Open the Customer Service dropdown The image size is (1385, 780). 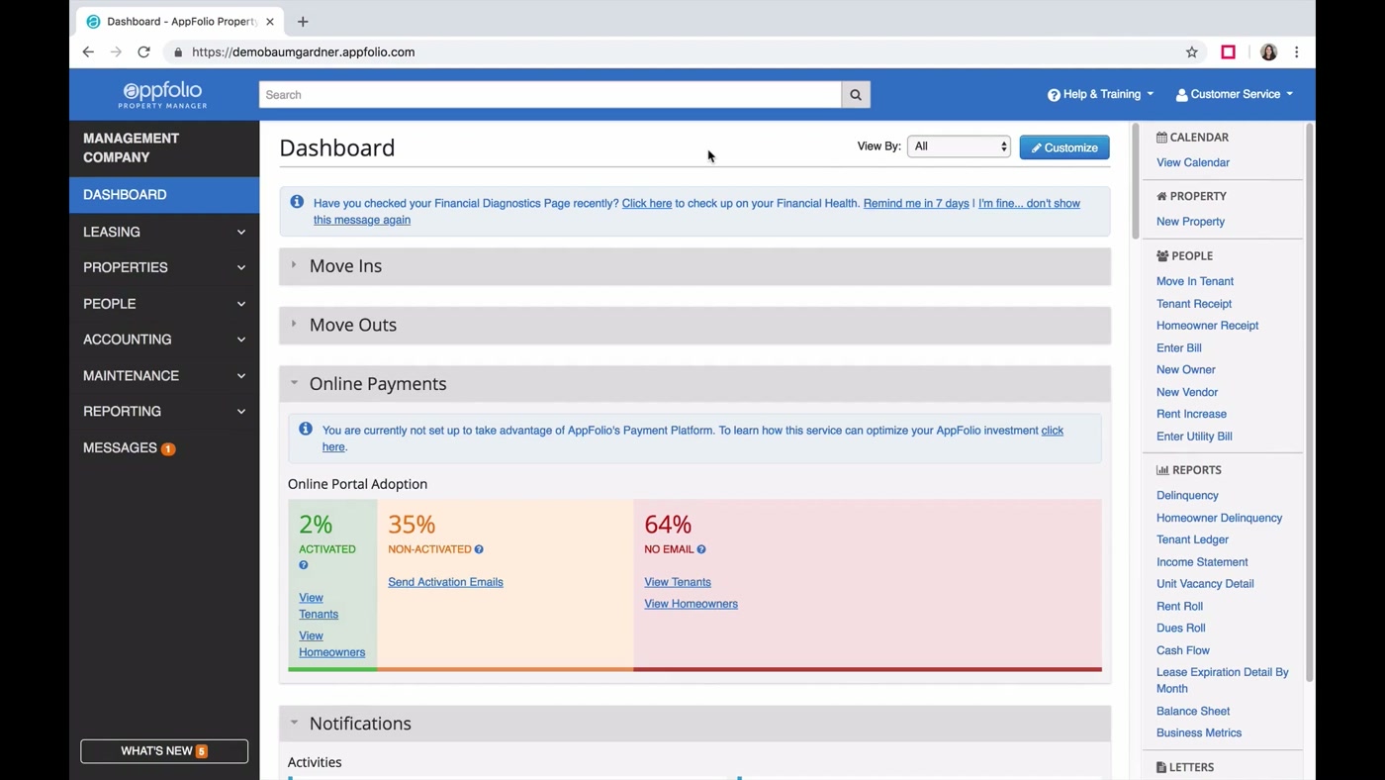(x=1234, y=94)
